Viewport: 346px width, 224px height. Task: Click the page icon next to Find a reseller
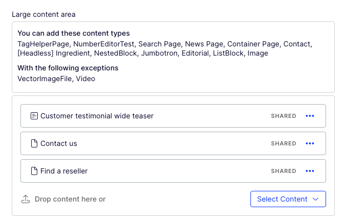pos(34,171)
